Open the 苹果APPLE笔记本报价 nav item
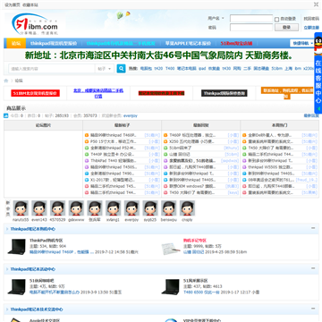322x322 pixels. click(188, 43)
